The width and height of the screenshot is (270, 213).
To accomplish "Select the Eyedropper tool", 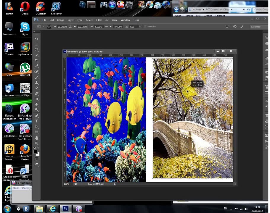I will 36,66.
